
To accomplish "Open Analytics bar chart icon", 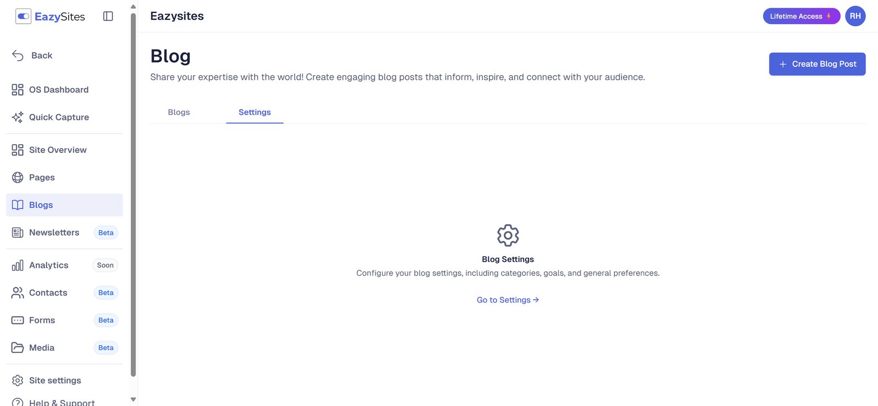I will [18, 266].
